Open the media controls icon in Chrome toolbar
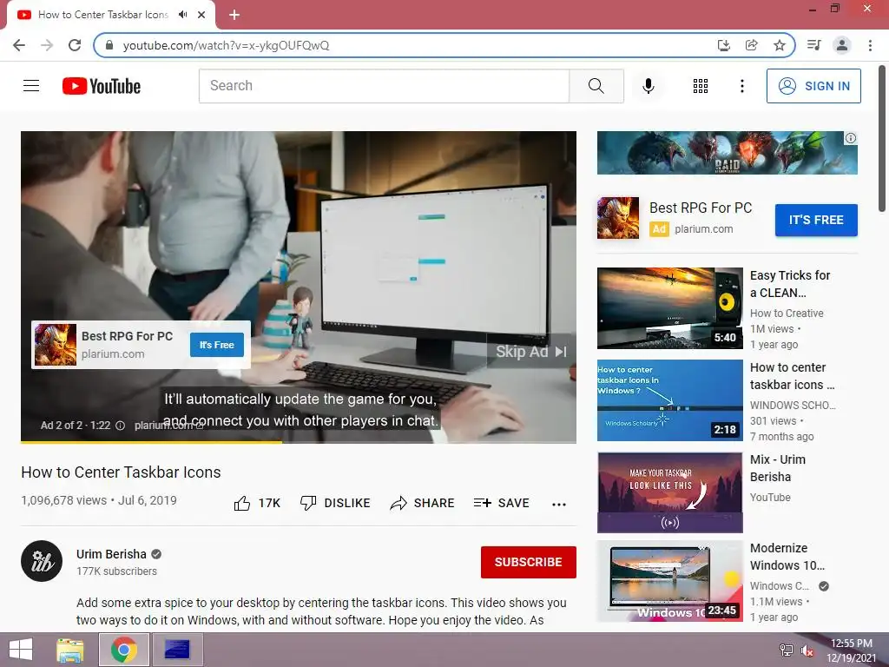The height and width of the screenshot is (667, 889). (x=814, y=45)
